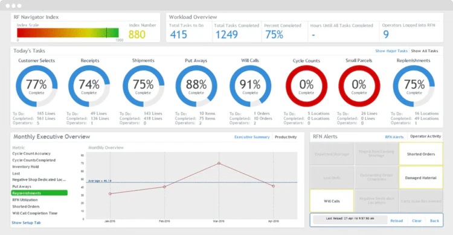Click the Will Calls 91% donut chart
453x235 pixels.
(x=250, y=86)
